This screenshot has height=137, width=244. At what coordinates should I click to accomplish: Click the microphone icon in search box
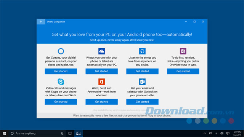(62, 134)
